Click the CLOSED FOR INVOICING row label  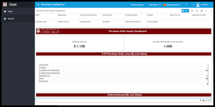49,71
